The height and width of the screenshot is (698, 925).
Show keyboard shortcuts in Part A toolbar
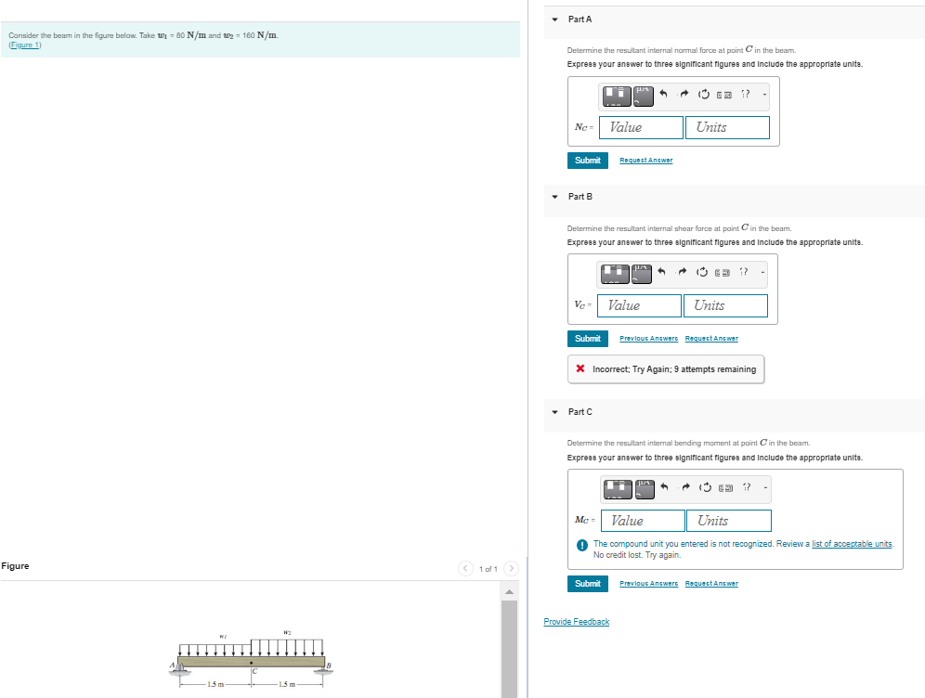(723, 95)
